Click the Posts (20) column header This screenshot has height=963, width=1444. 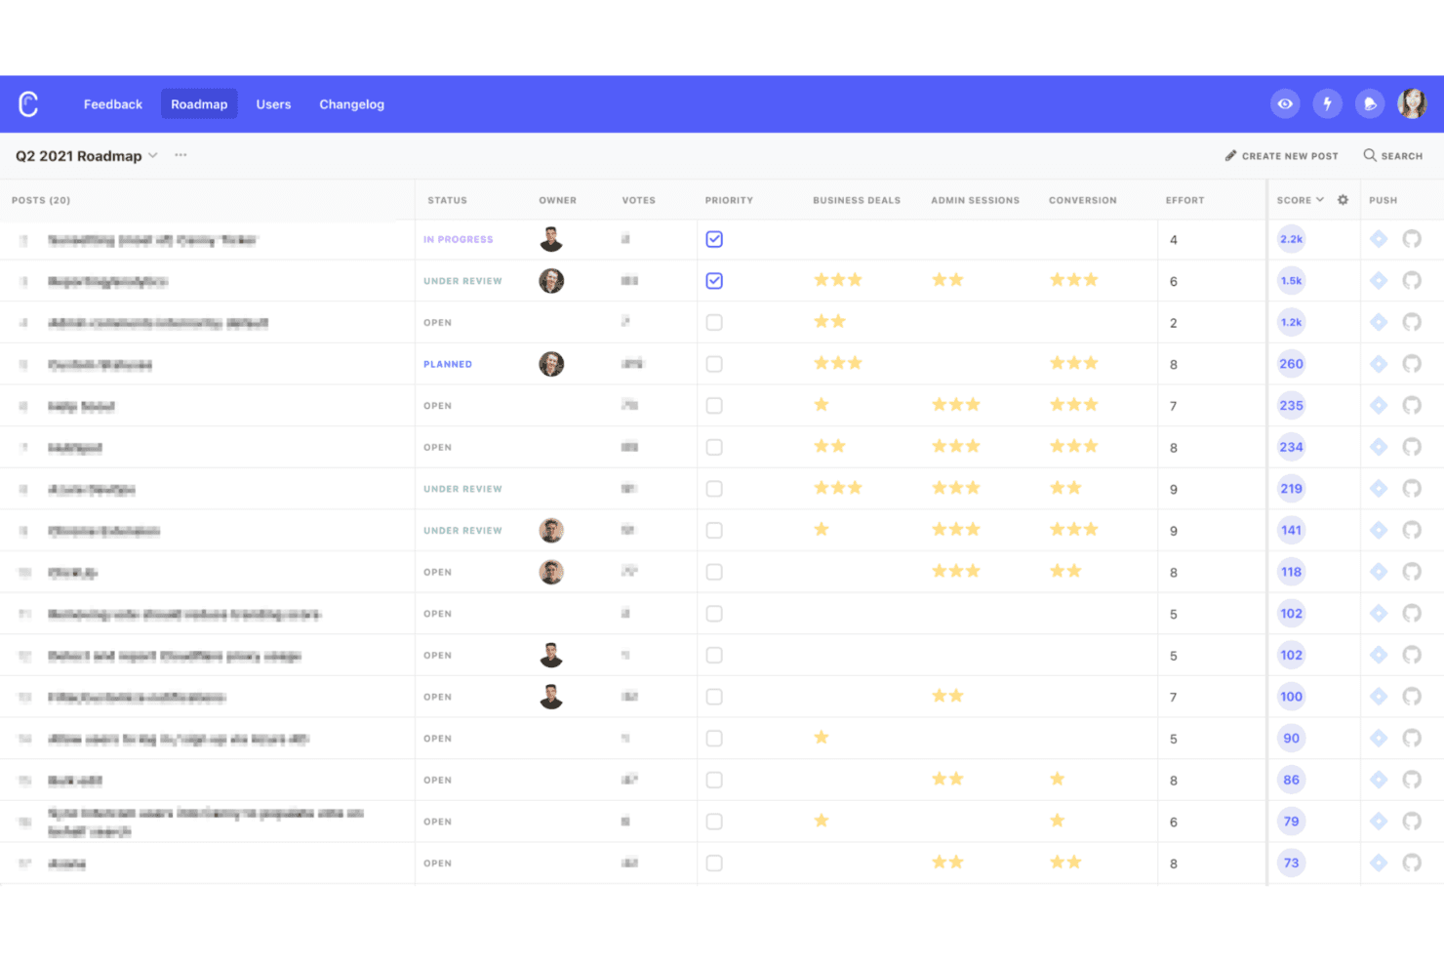(x=41, y=200)
